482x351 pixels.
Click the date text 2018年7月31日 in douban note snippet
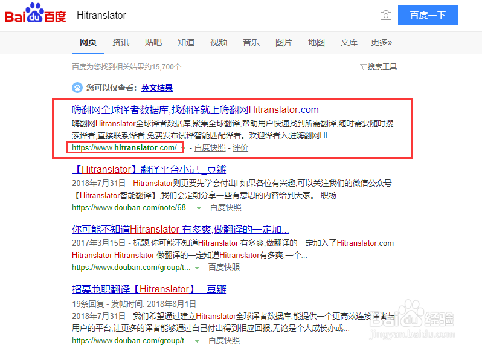coord(98,184)
